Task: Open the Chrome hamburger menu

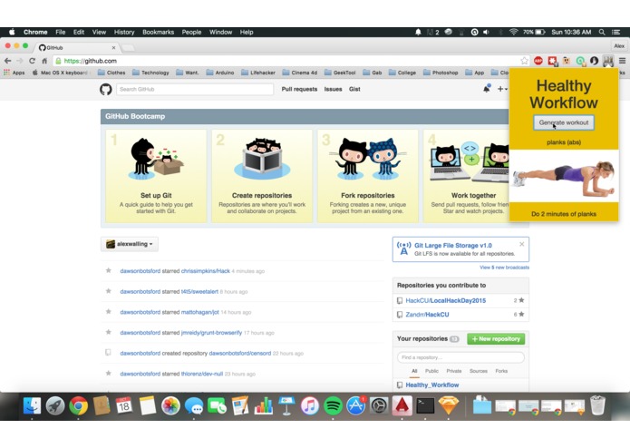Action: tap(622, 61)
